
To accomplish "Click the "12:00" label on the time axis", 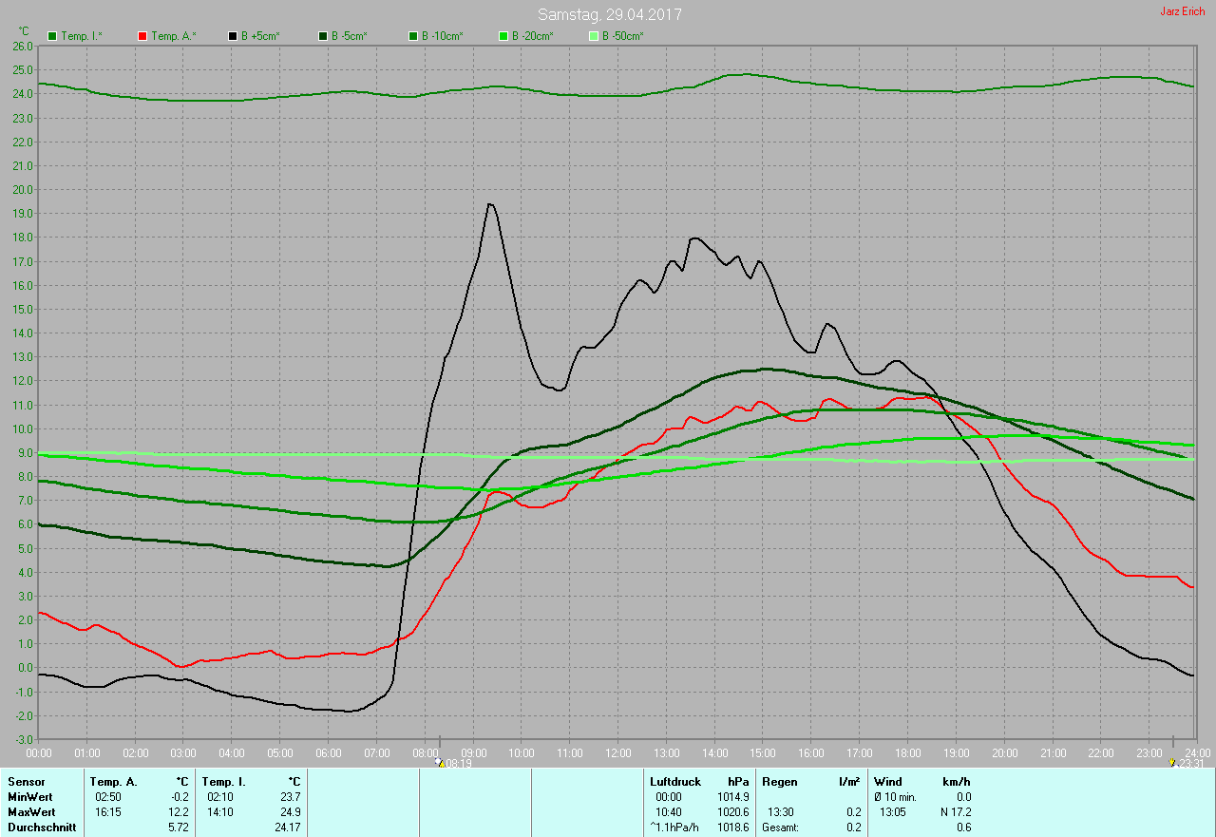I will (617, 752).
